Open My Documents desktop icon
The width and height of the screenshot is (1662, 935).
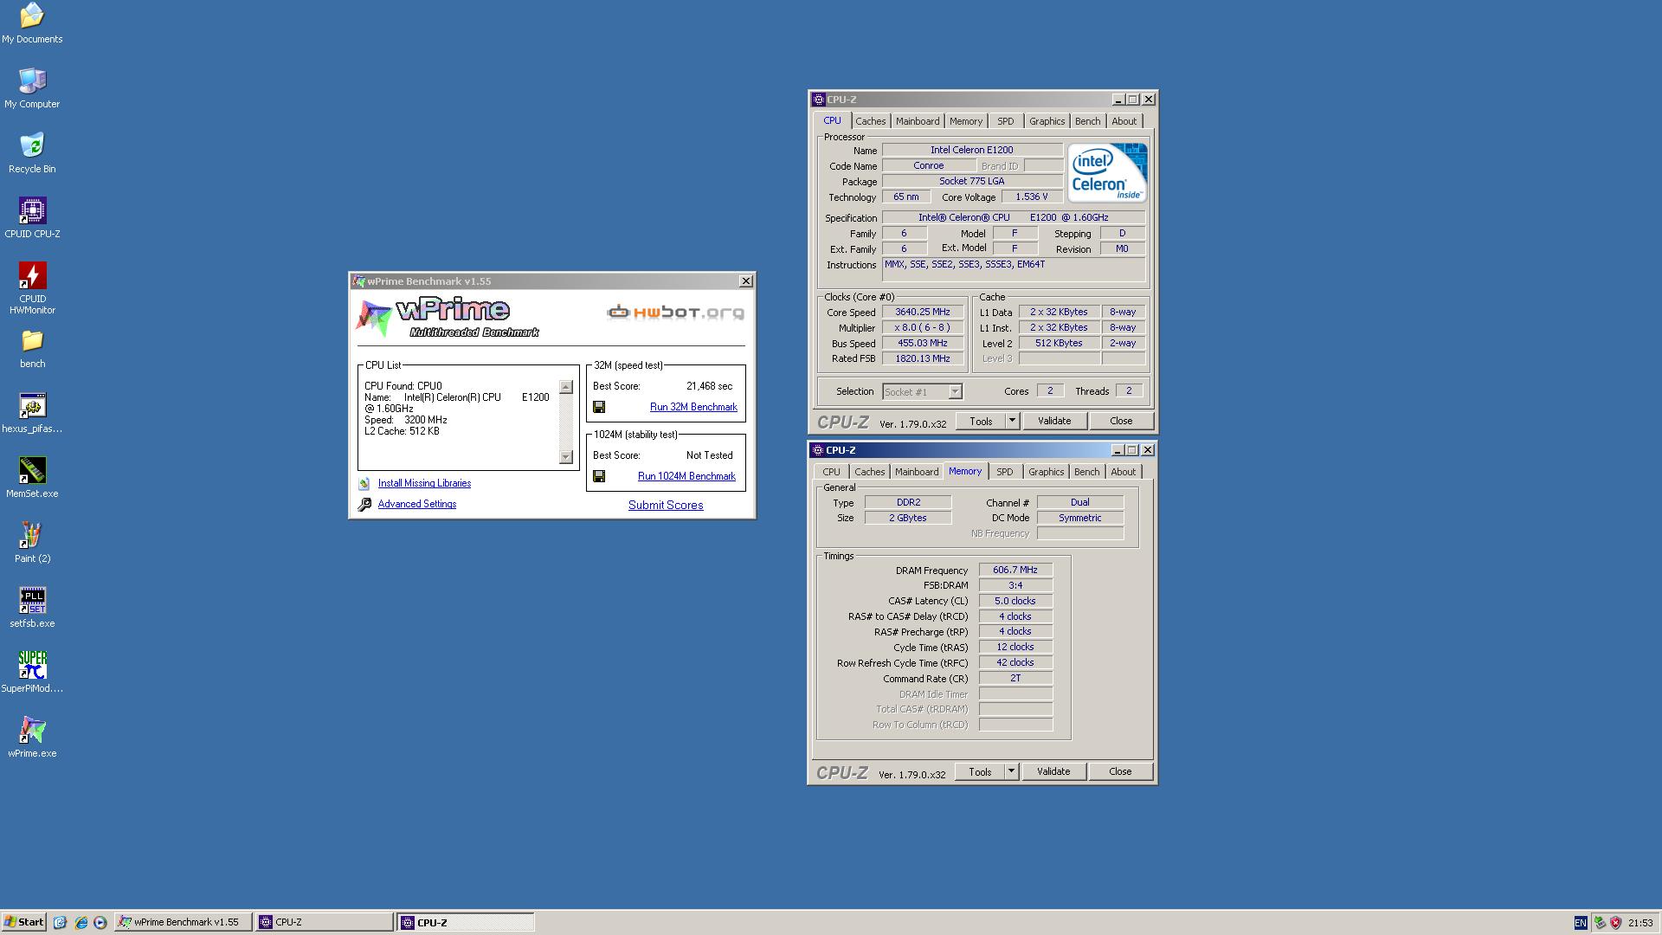click(32, 23)
